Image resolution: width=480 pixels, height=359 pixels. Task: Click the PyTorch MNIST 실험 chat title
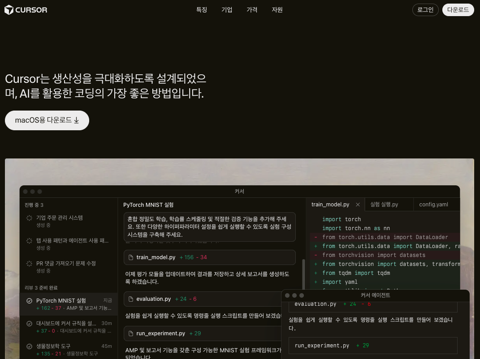click(x=148, y=205)
